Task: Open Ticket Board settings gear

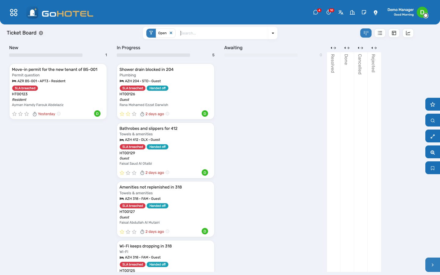Action: [x=41, y=33]
